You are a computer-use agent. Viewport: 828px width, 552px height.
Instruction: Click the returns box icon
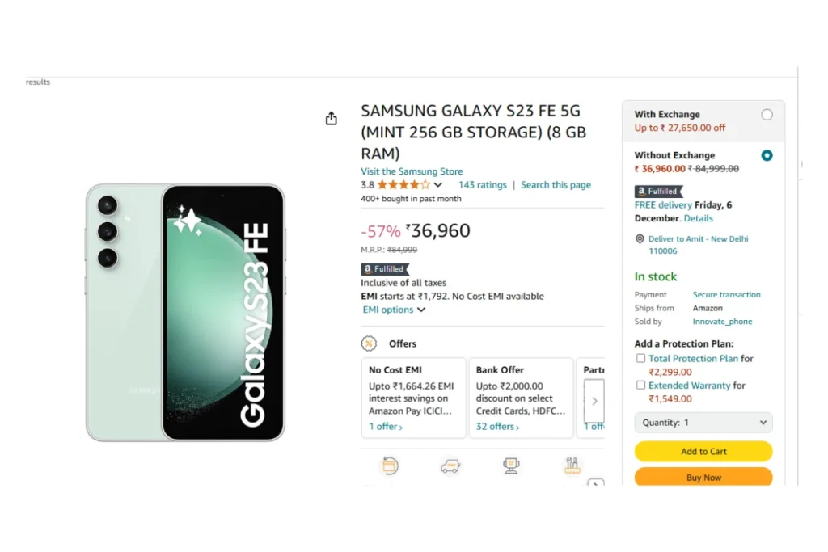(390, 466)
